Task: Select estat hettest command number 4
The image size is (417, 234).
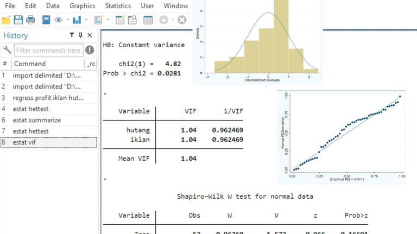Action: pos(49,109)
